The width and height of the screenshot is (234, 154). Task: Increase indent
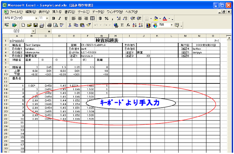139,18
